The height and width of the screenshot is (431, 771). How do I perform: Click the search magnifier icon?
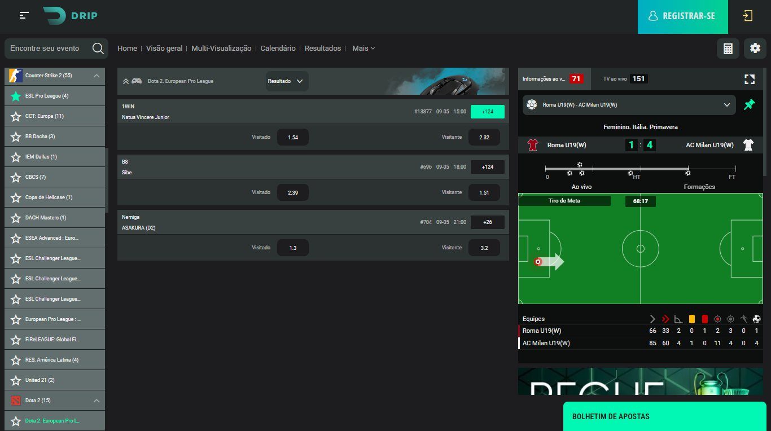point(98,49)
